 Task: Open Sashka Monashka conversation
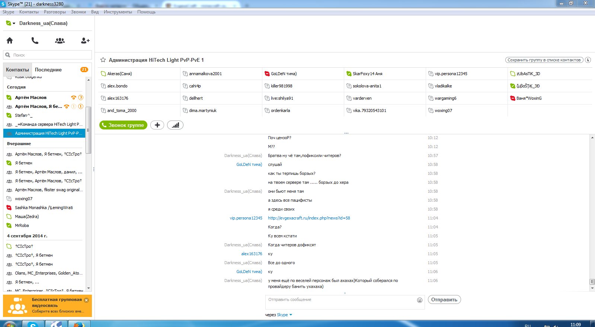[44, 208]
